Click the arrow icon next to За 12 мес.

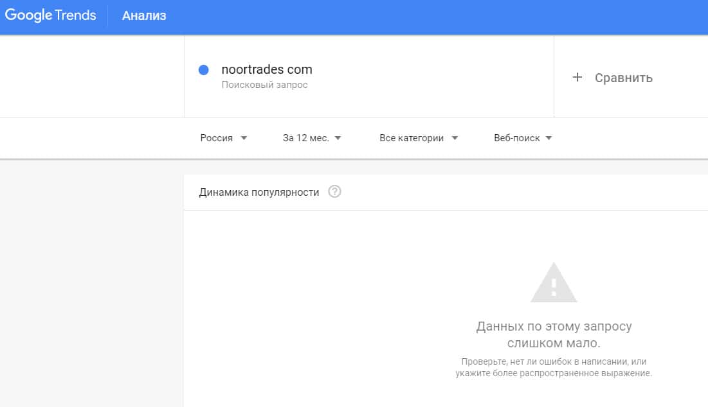(x=338, y=138)
